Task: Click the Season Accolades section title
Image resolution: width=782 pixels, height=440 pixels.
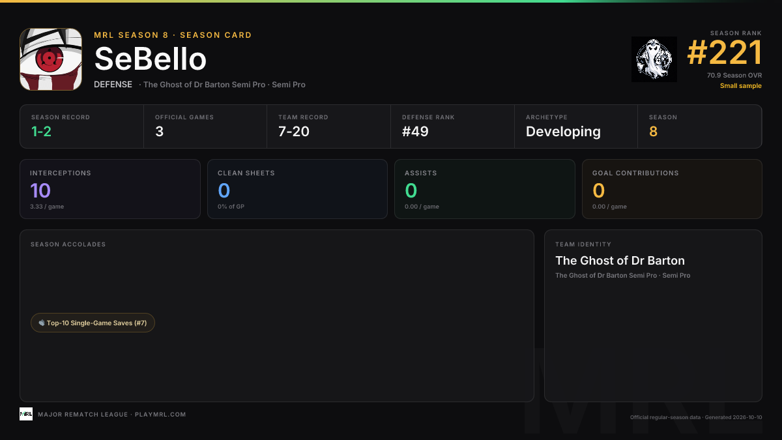Action: click(x=68, y=244)
